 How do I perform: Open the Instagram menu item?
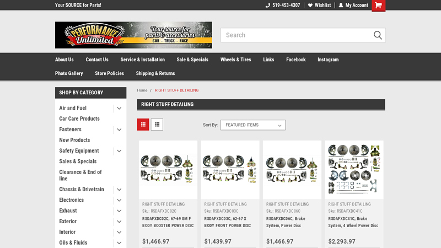pos(328,60)
